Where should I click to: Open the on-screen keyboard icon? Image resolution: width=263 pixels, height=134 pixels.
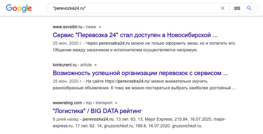click(237, 8)
